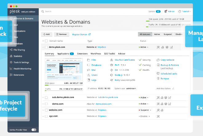This screenshot has width=203, height=136.
Task: Click the Statistics sidebar icon
Action: click(x=11, y=56)
